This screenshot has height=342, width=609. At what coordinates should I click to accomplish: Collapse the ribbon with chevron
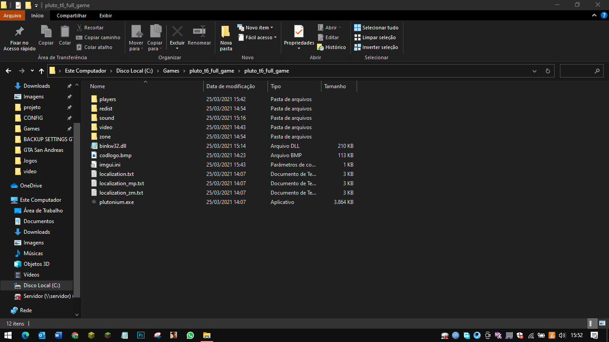[x=594, y=16]
